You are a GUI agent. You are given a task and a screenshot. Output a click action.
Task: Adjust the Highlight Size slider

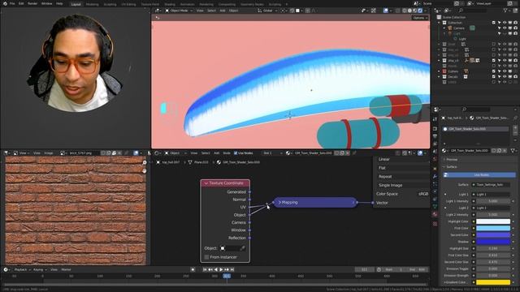(493, 249)
